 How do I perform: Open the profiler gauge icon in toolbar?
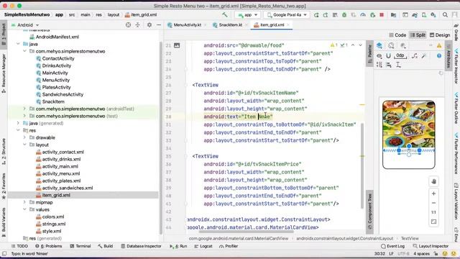tap(363, 14)
